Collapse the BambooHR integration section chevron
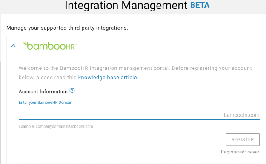266x164 pixels. click(x=13, y=46)
